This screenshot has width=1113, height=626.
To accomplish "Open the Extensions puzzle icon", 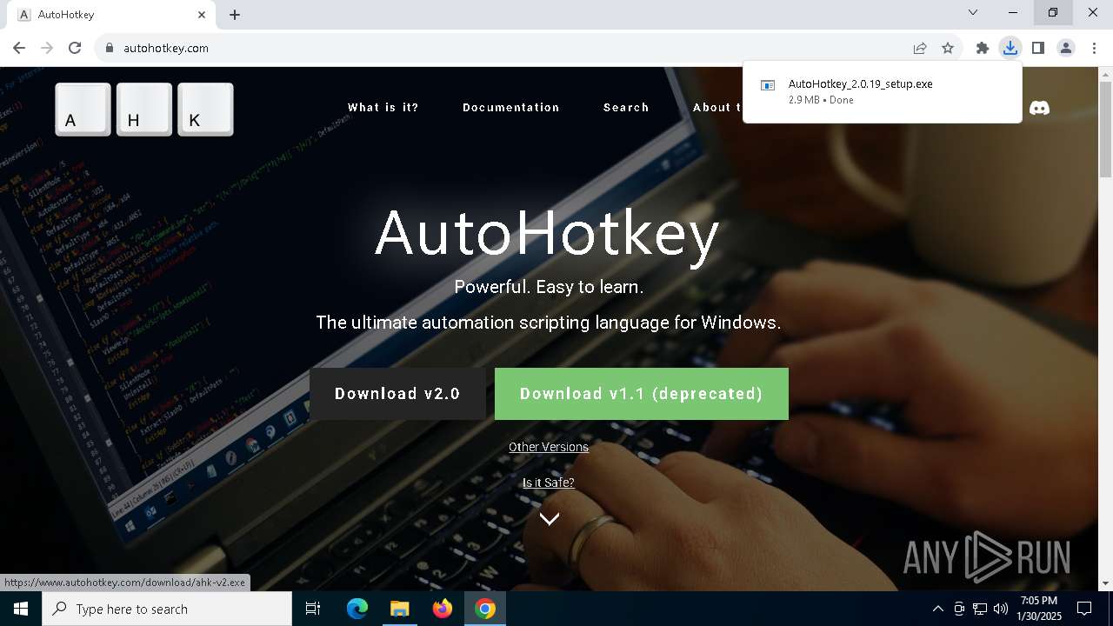I will (x=983, y=48).
